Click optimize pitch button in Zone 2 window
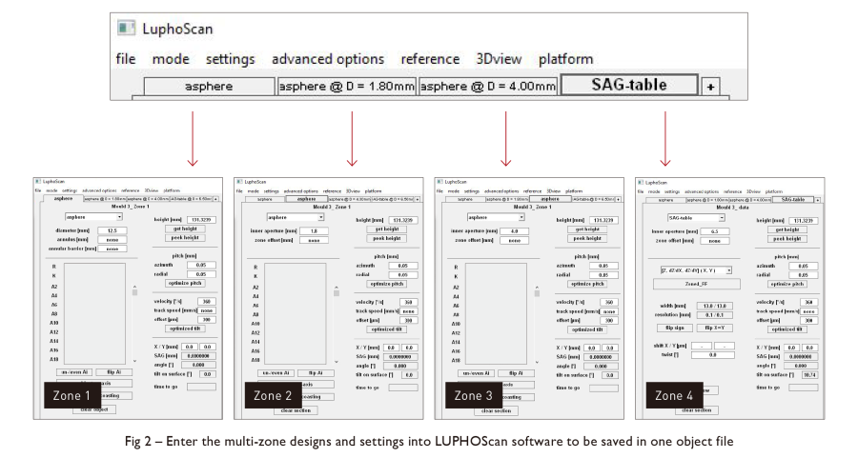858x458 pixels. coord(387,284)
